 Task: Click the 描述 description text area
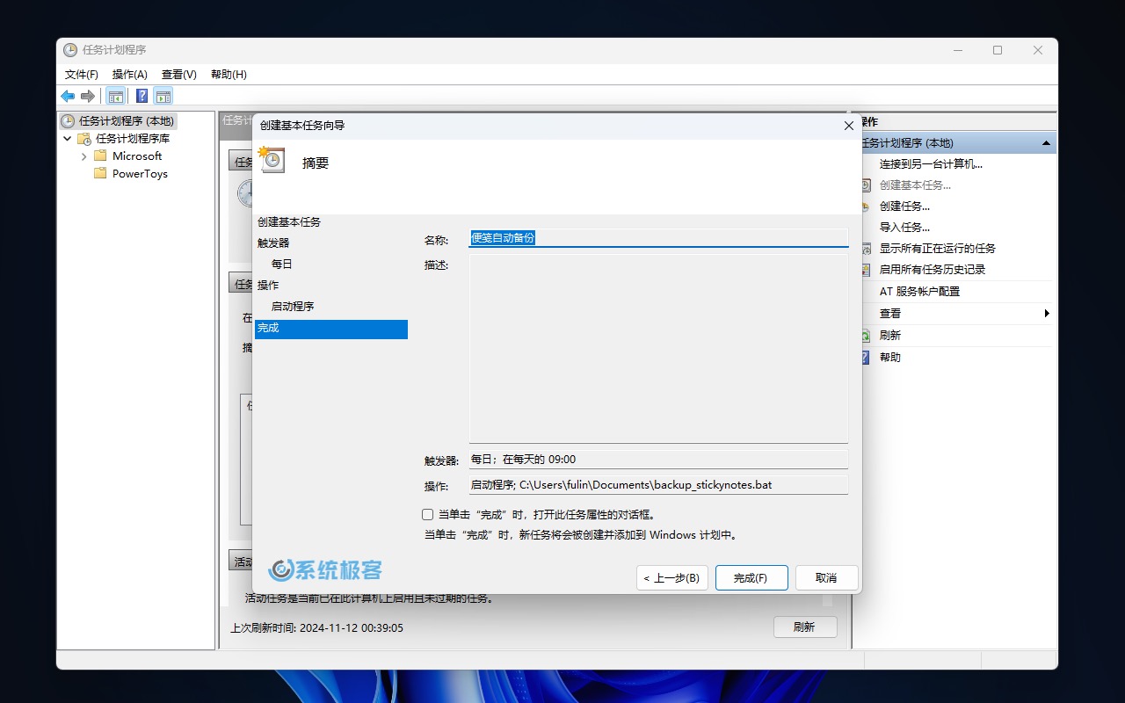(658, 349)
